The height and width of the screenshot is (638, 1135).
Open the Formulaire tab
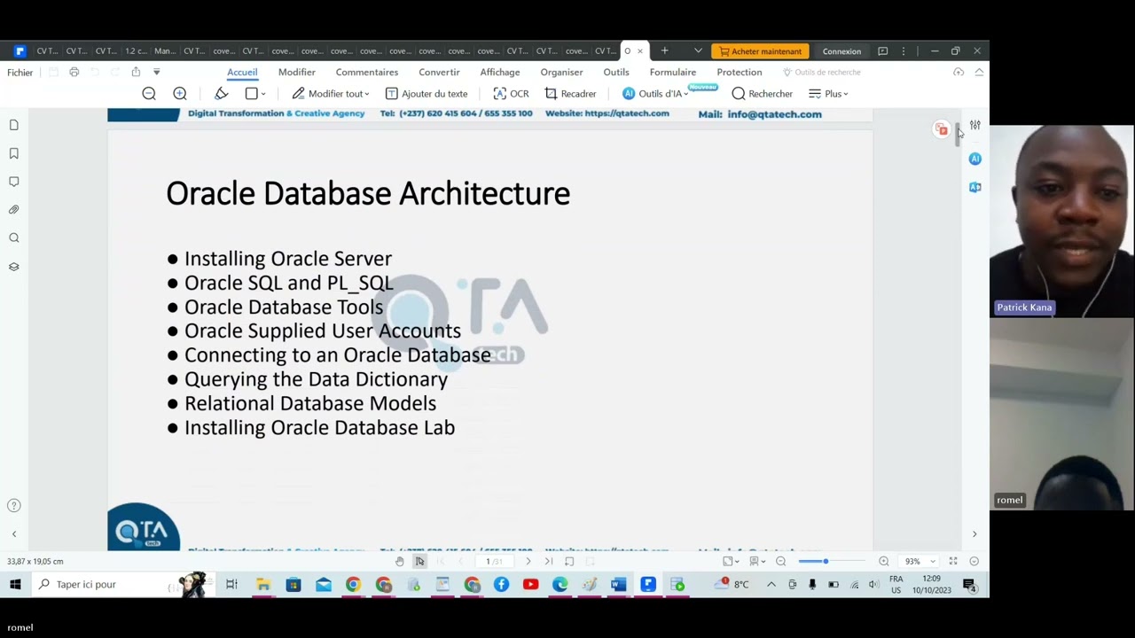pyautogui.click(x=673, y=72)
